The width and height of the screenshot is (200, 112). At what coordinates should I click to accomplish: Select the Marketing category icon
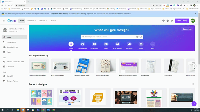point(129,44)
